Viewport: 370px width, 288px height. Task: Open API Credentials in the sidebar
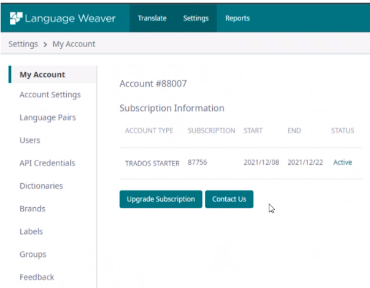(x=47, y=163)
